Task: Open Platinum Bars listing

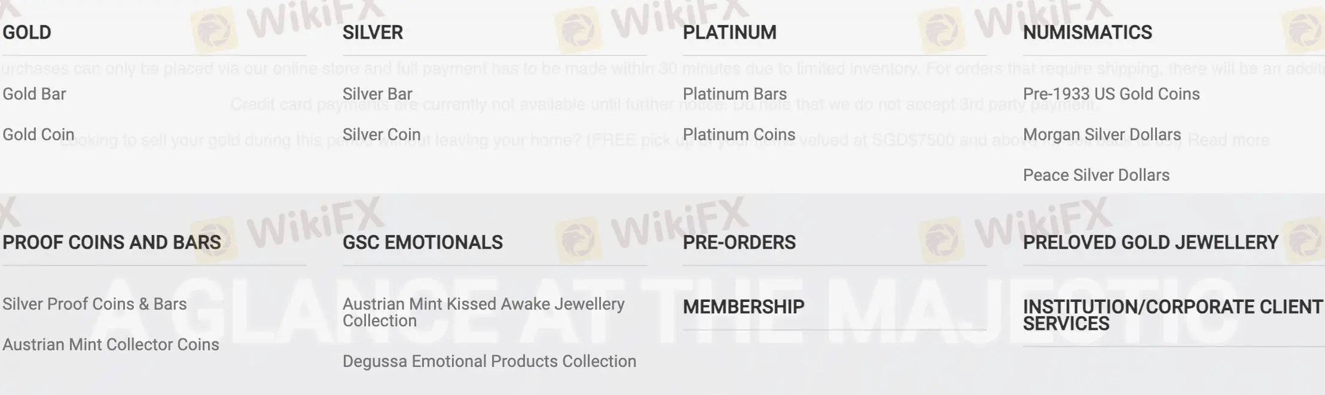Action: (734, 94)
